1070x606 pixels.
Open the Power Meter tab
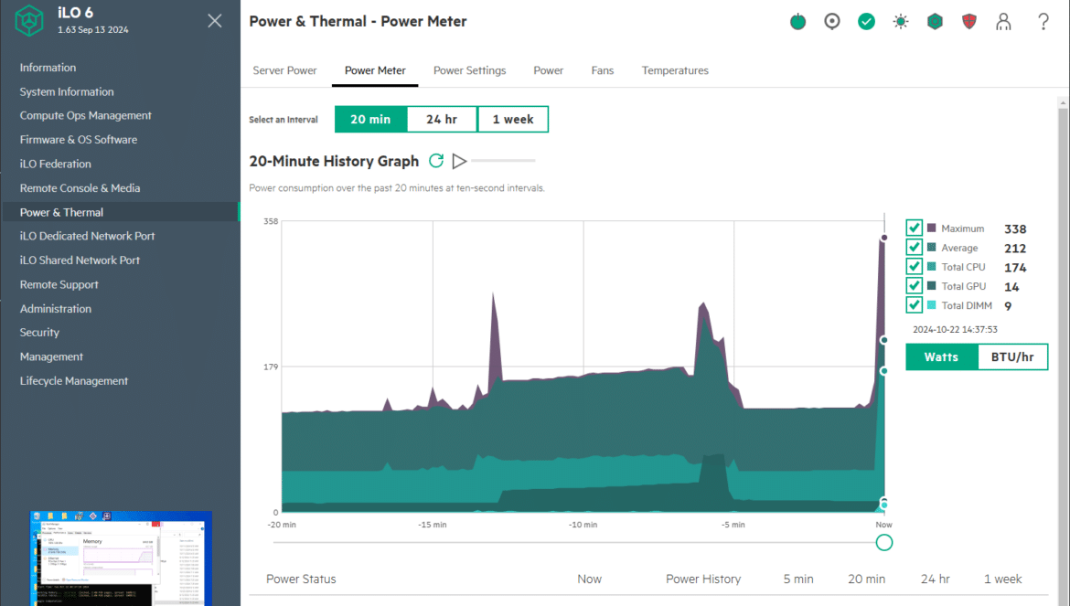pyautogui.click(x=375, y=70)
